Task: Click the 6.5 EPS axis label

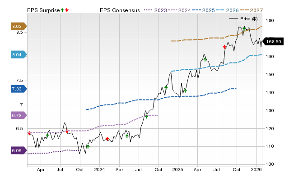Action: pos(19,129)
